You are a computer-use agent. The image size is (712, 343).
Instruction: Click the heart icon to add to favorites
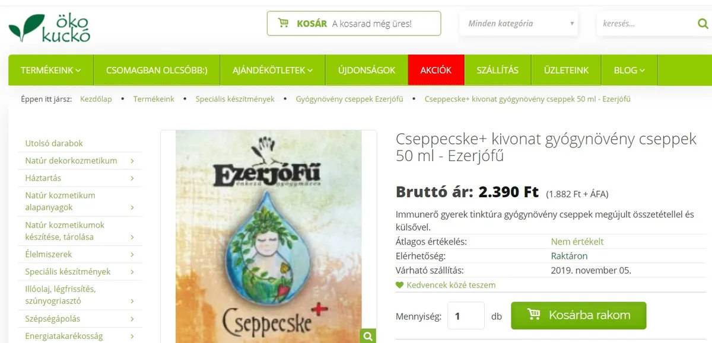click(x=399, y=285)
